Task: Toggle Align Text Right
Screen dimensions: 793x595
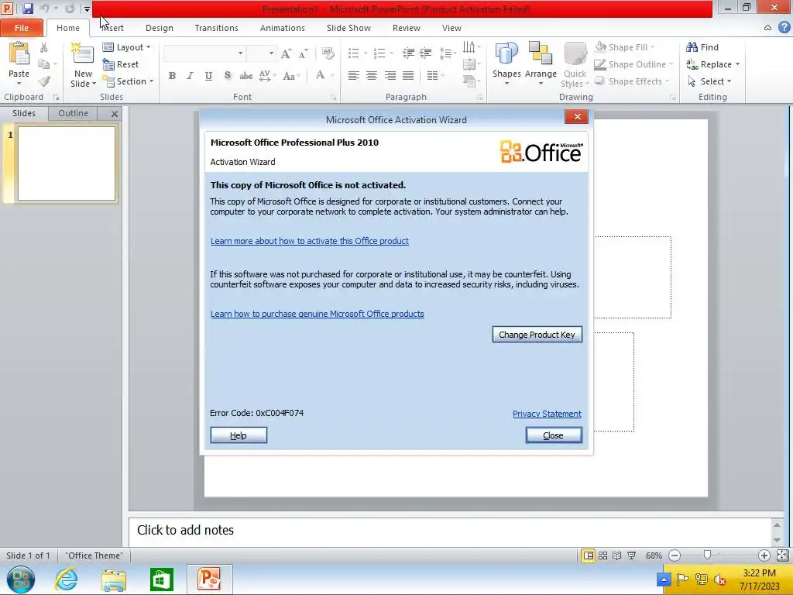Action: click(390, 76)
